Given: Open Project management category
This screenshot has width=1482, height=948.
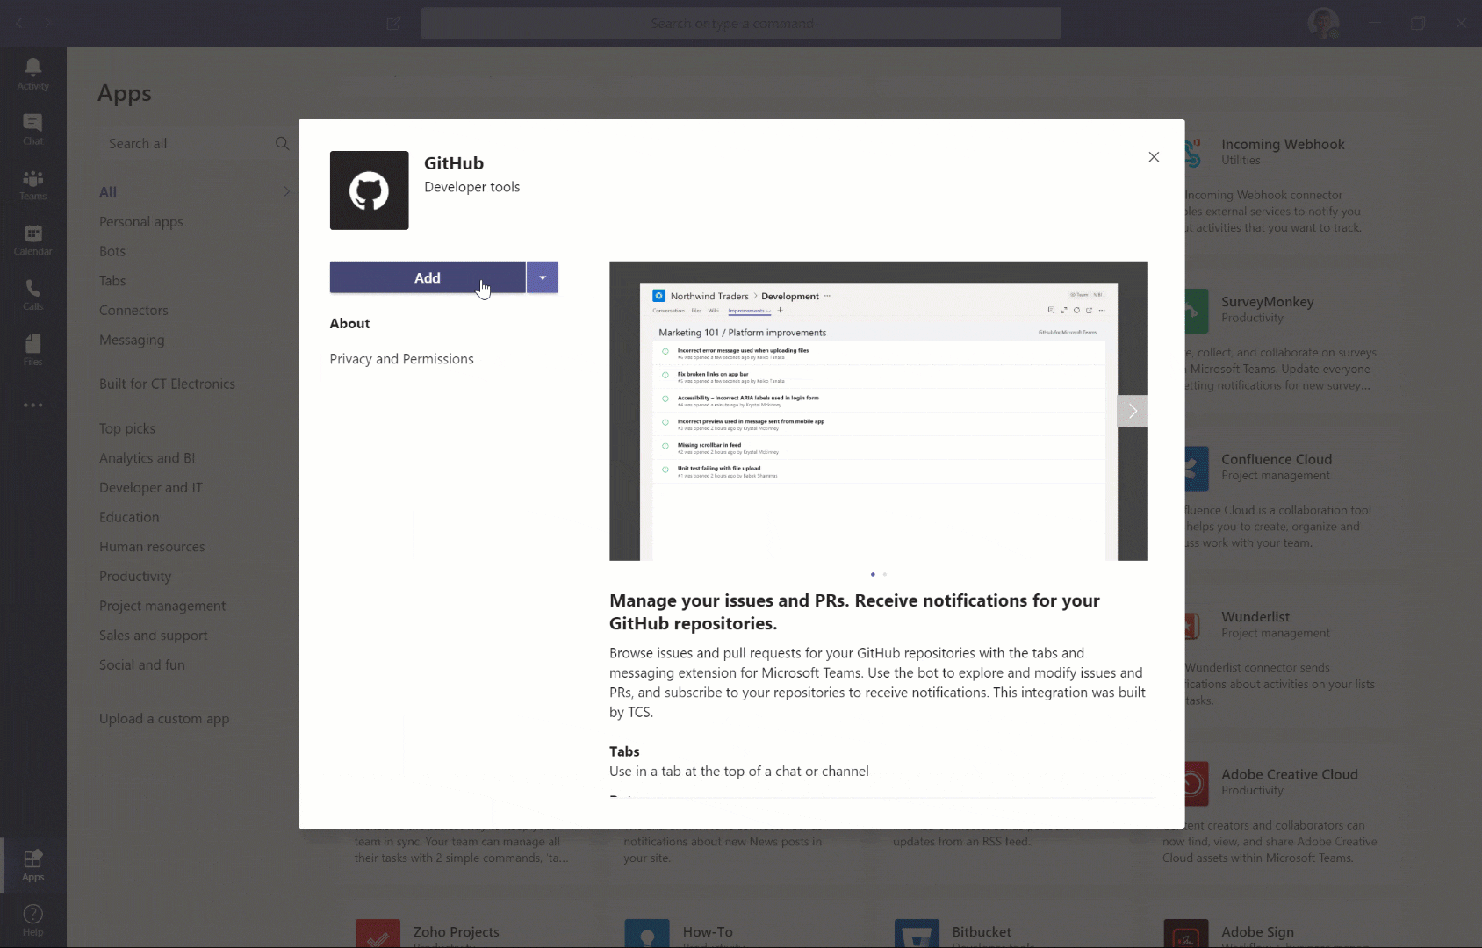Looking at the screenshot, I should pos(162,606).
